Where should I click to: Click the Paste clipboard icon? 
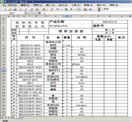pyautogui.click(x=44, y=9)
